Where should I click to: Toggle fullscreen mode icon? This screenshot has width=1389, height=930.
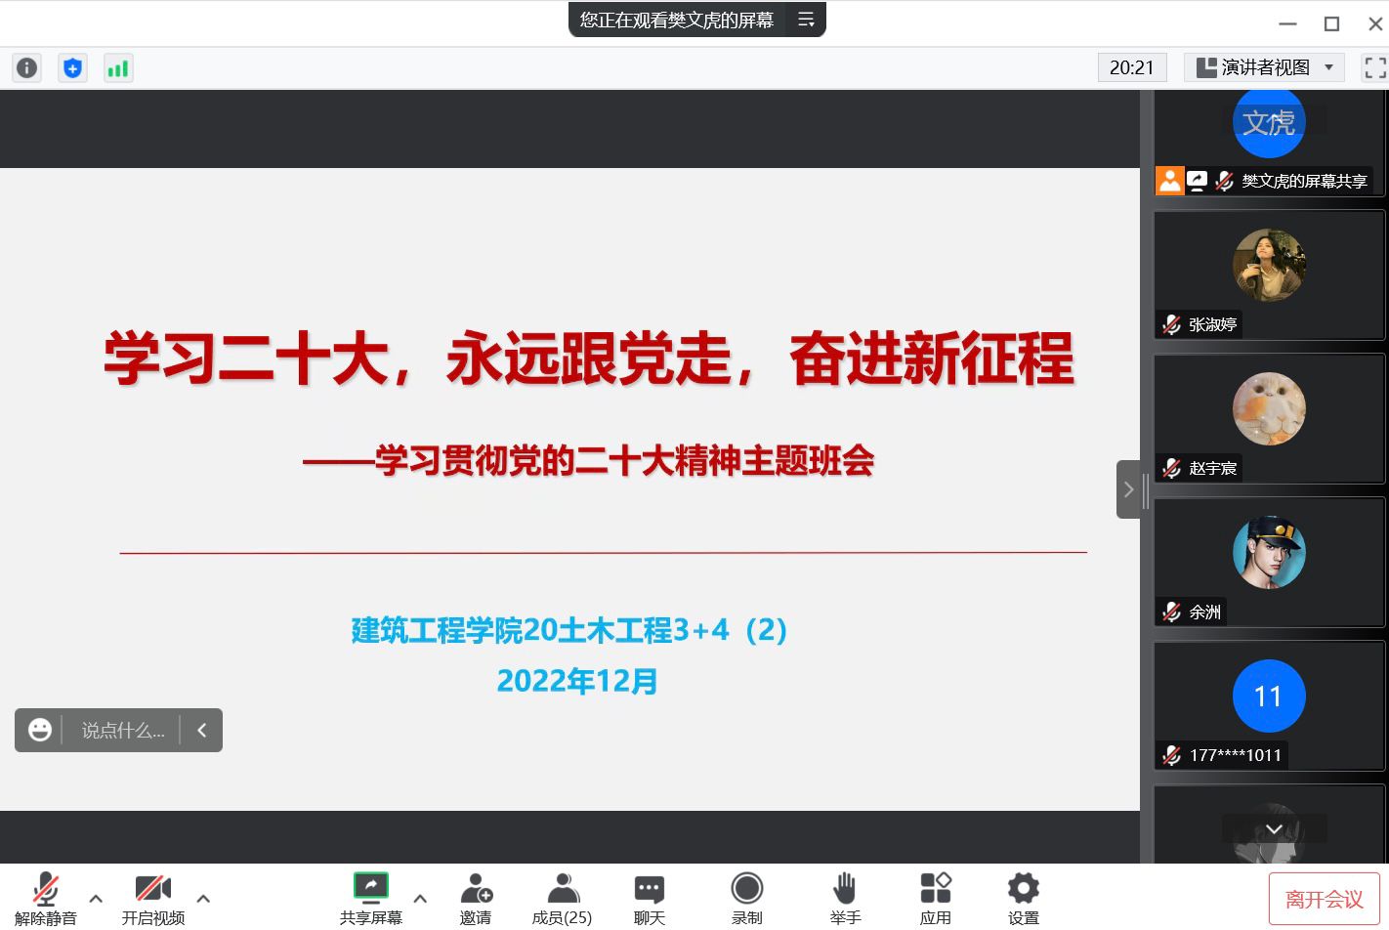(x=1374, y=67)
